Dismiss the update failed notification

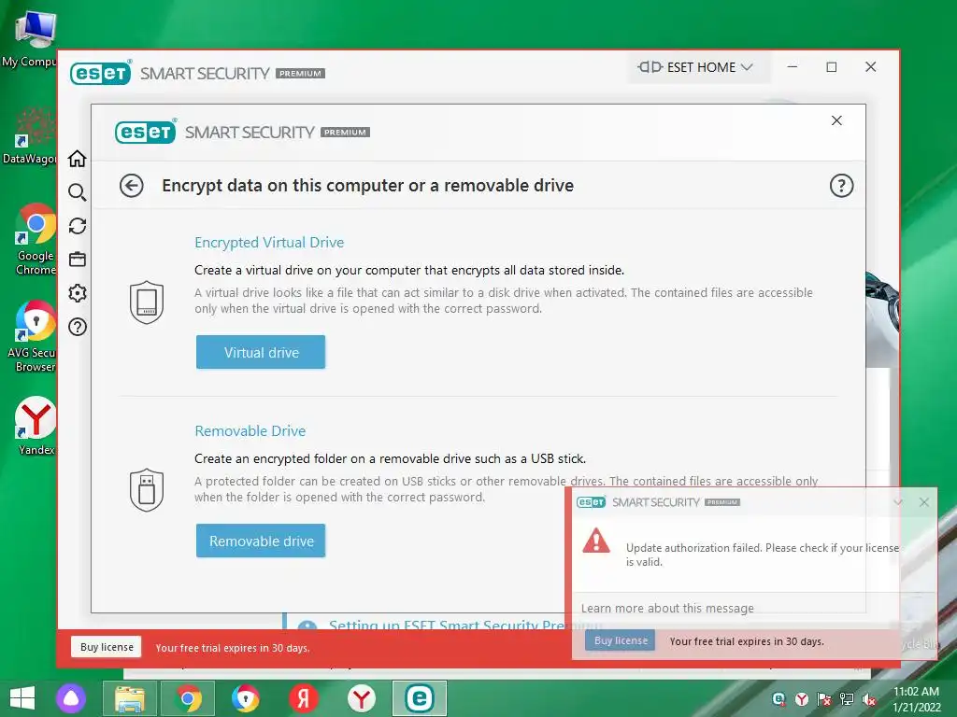point(924,502)
